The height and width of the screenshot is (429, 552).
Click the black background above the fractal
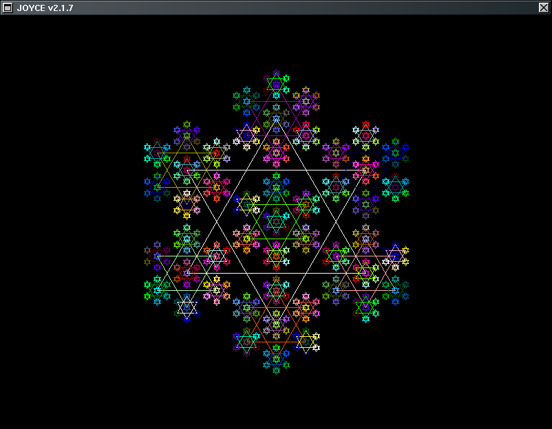pyautogui.click(x=275, y=41)
